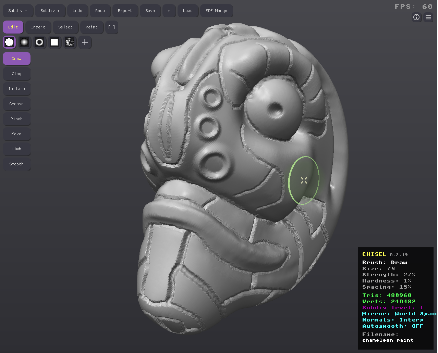The width and height of the screenshot is (438, 353).
Task: Click the FPS counter text
Action: click(414, 7)
